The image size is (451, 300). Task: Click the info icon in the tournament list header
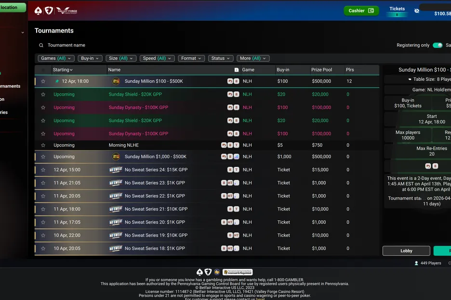pyautogui.click(x=236, y=70)
